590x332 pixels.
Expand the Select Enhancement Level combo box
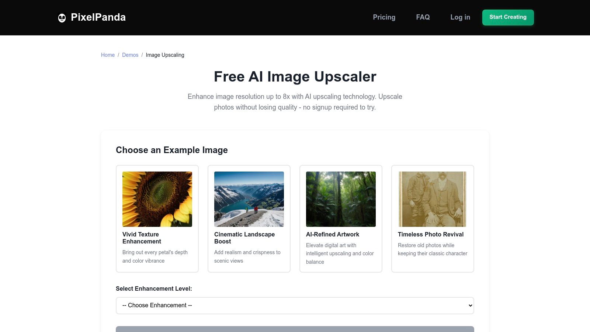click(295, 305)
